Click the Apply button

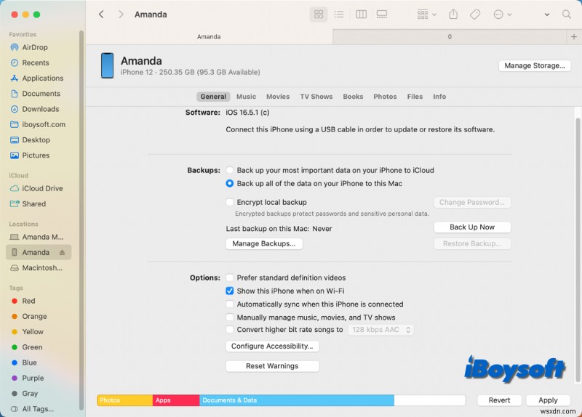(x=548, y=400)
